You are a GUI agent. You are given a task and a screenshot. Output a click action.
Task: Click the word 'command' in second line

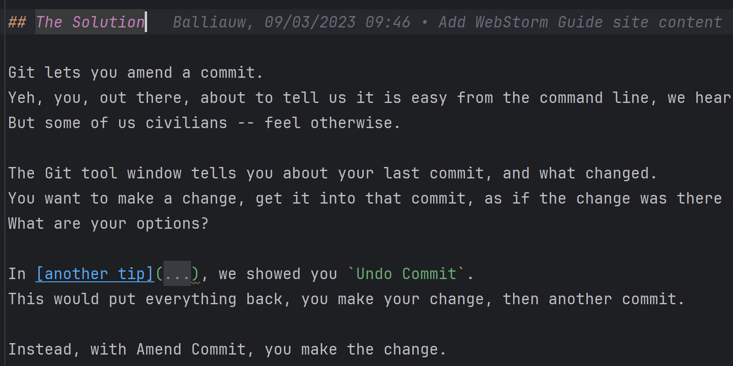[x=571, y=97]
